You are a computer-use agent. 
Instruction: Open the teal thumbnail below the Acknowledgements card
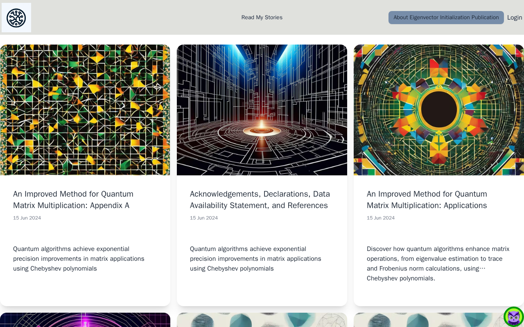pyautogui.click(x=262, y=320)
